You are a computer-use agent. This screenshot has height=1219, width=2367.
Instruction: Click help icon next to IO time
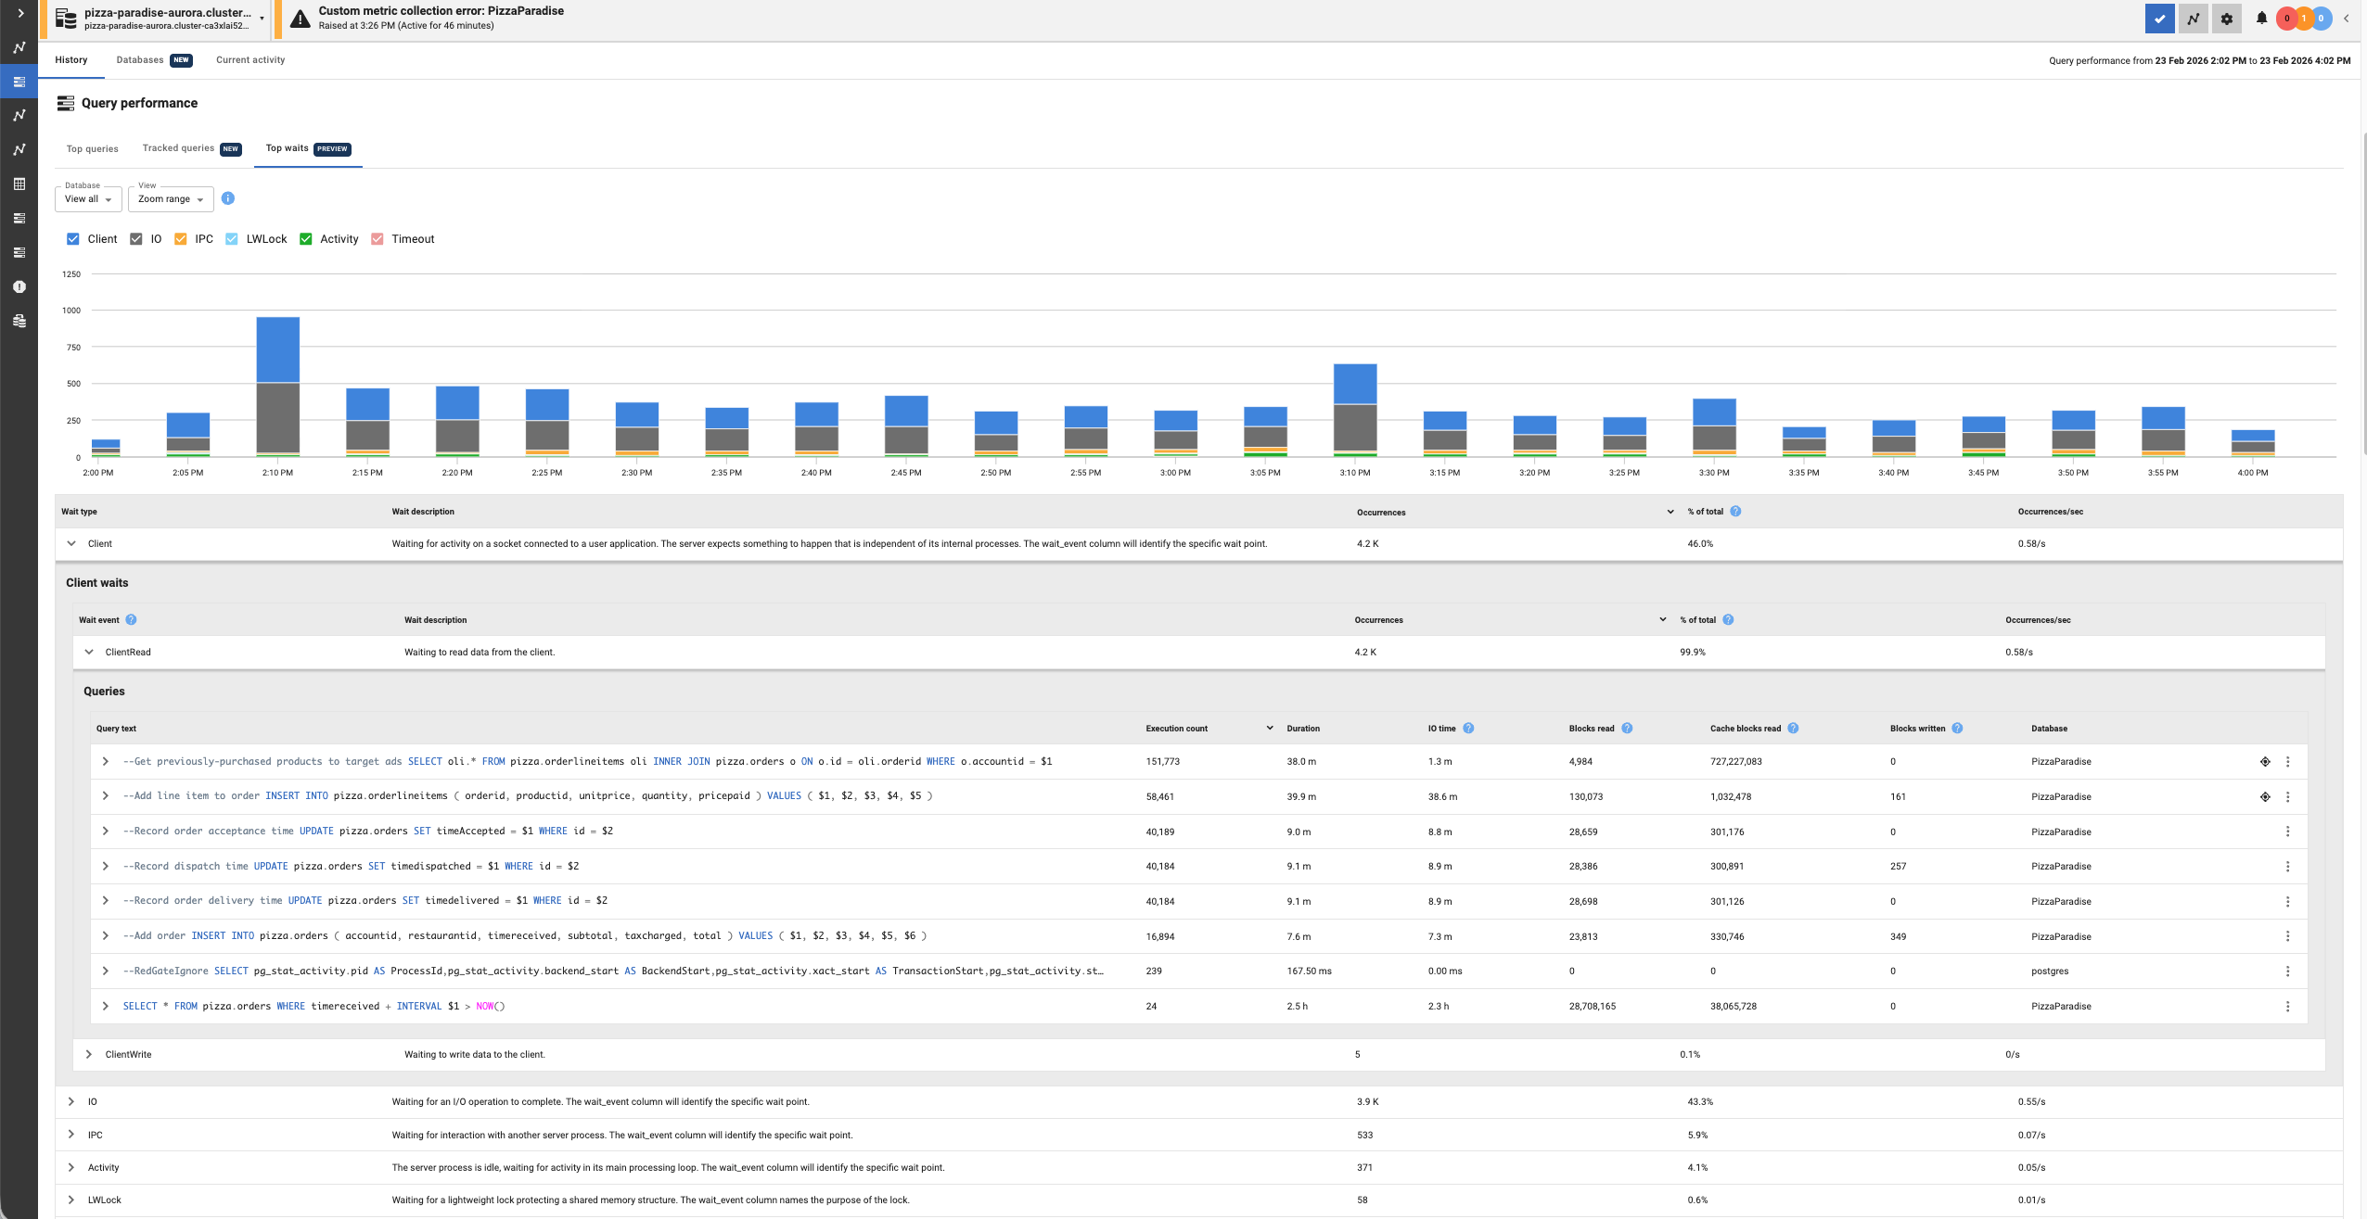click(1468, 729)
